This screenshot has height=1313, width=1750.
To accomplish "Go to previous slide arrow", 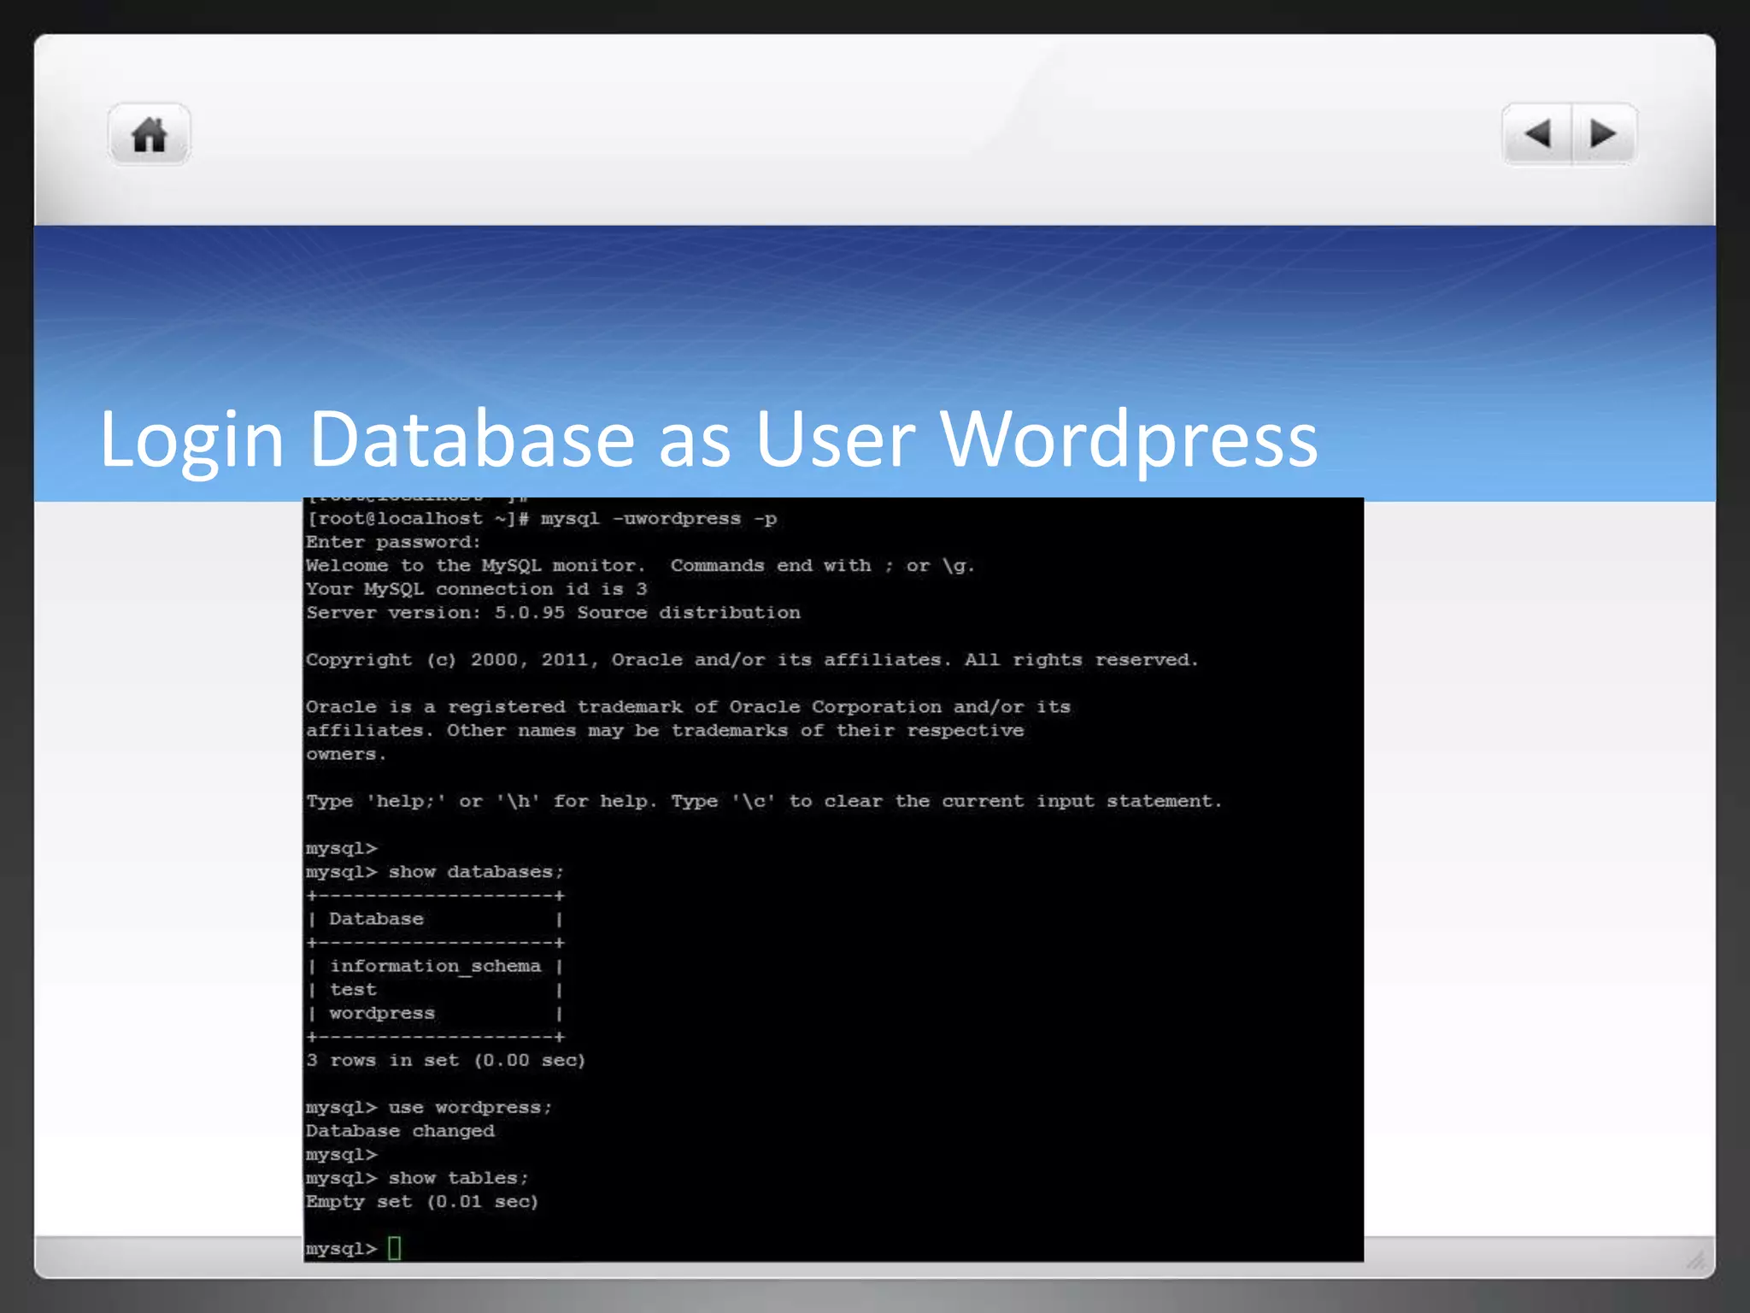I will click(1537, 134).
